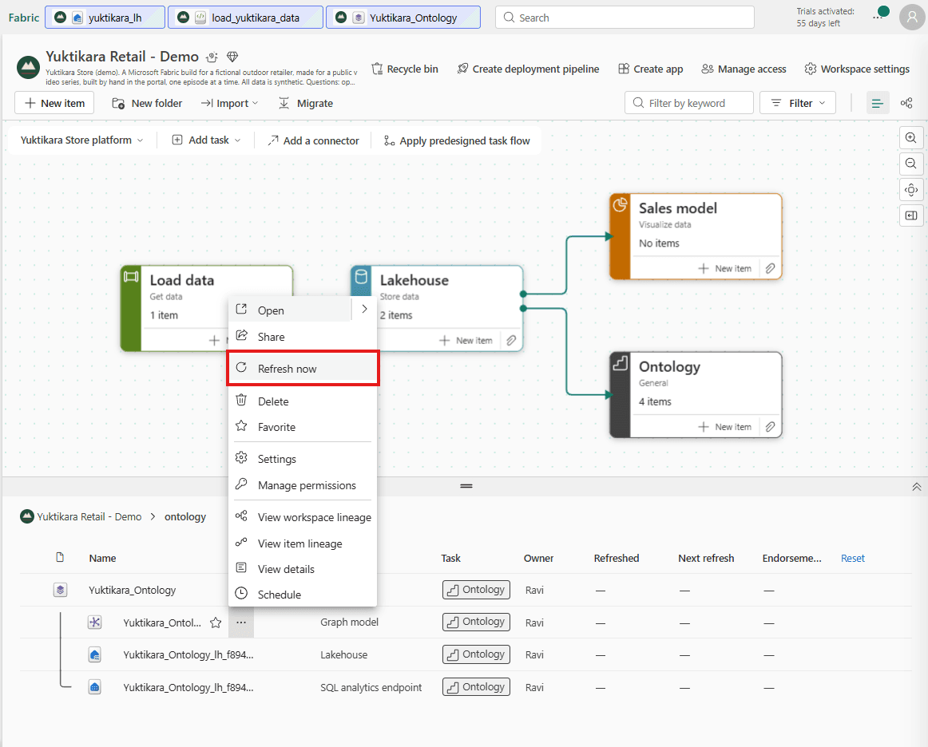Click the top Search box
Screen dimensions: 928x747
(x=625, y=18)
